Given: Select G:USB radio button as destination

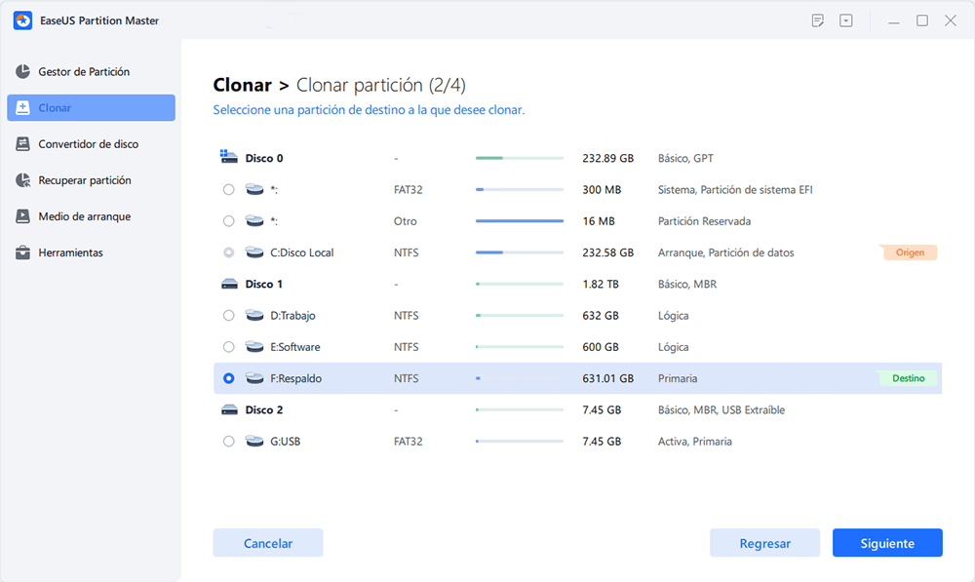Looking at the screenshot, I should (229, 441).
